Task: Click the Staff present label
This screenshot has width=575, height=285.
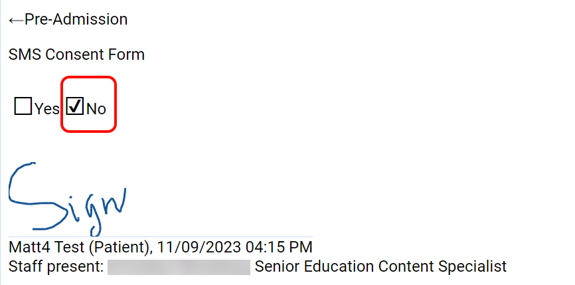Action: [x=56, y=267]
